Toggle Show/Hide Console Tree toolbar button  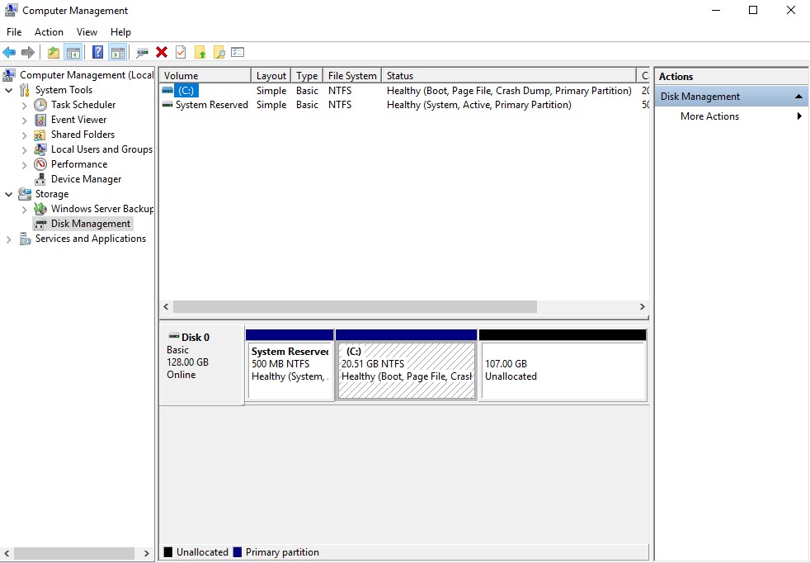[x=73, y=53]
